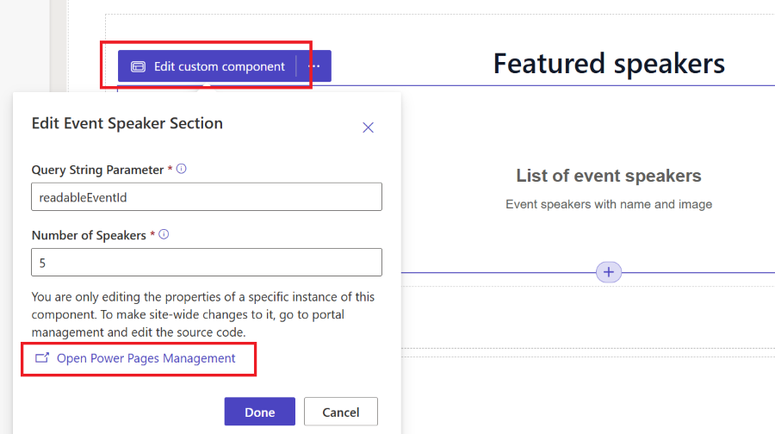Select the Featured speakers heading
This screenshot has height=434, width=775.
click(x=609, y=64)
